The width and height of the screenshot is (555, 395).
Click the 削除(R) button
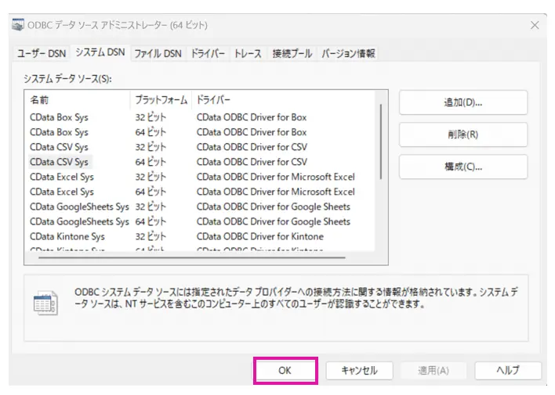[463, 135]
